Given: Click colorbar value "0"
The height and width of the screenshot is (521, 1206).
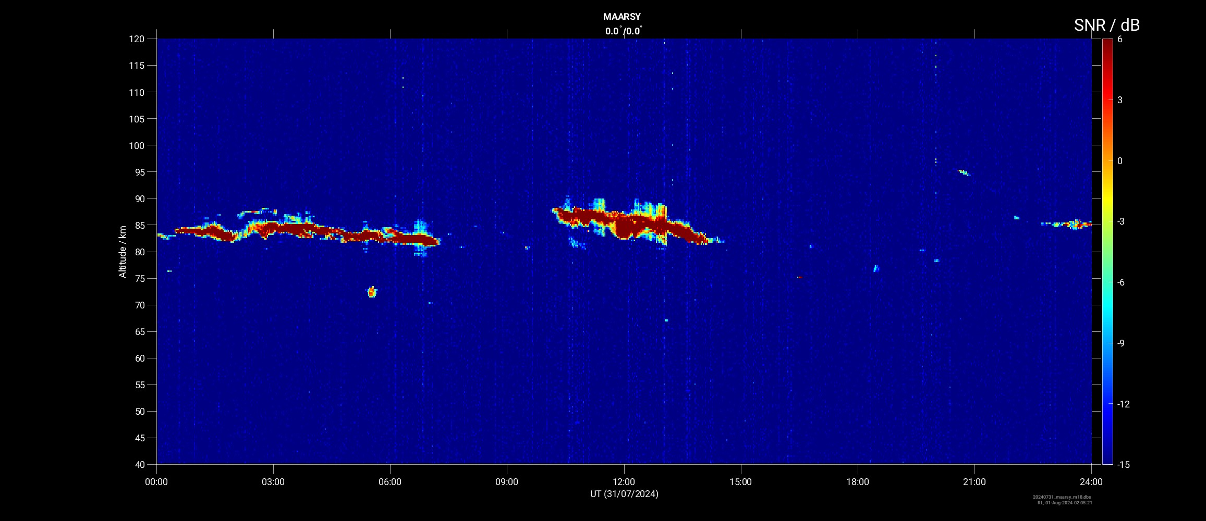Looking at the screenshot, I should [x=1120, y=161].
